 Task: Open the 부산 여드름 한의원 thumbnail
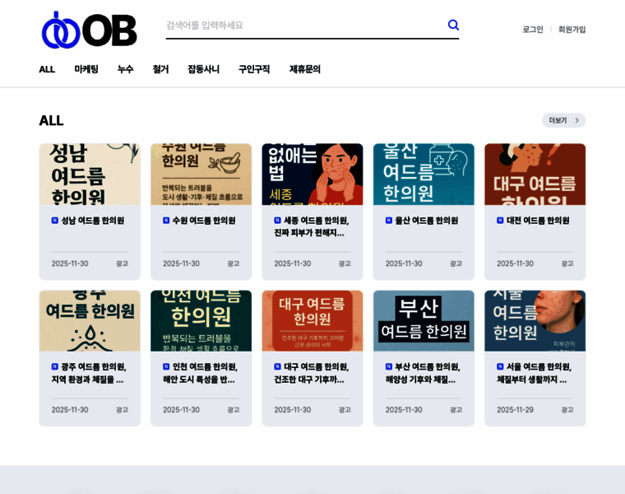pos(424,321)
